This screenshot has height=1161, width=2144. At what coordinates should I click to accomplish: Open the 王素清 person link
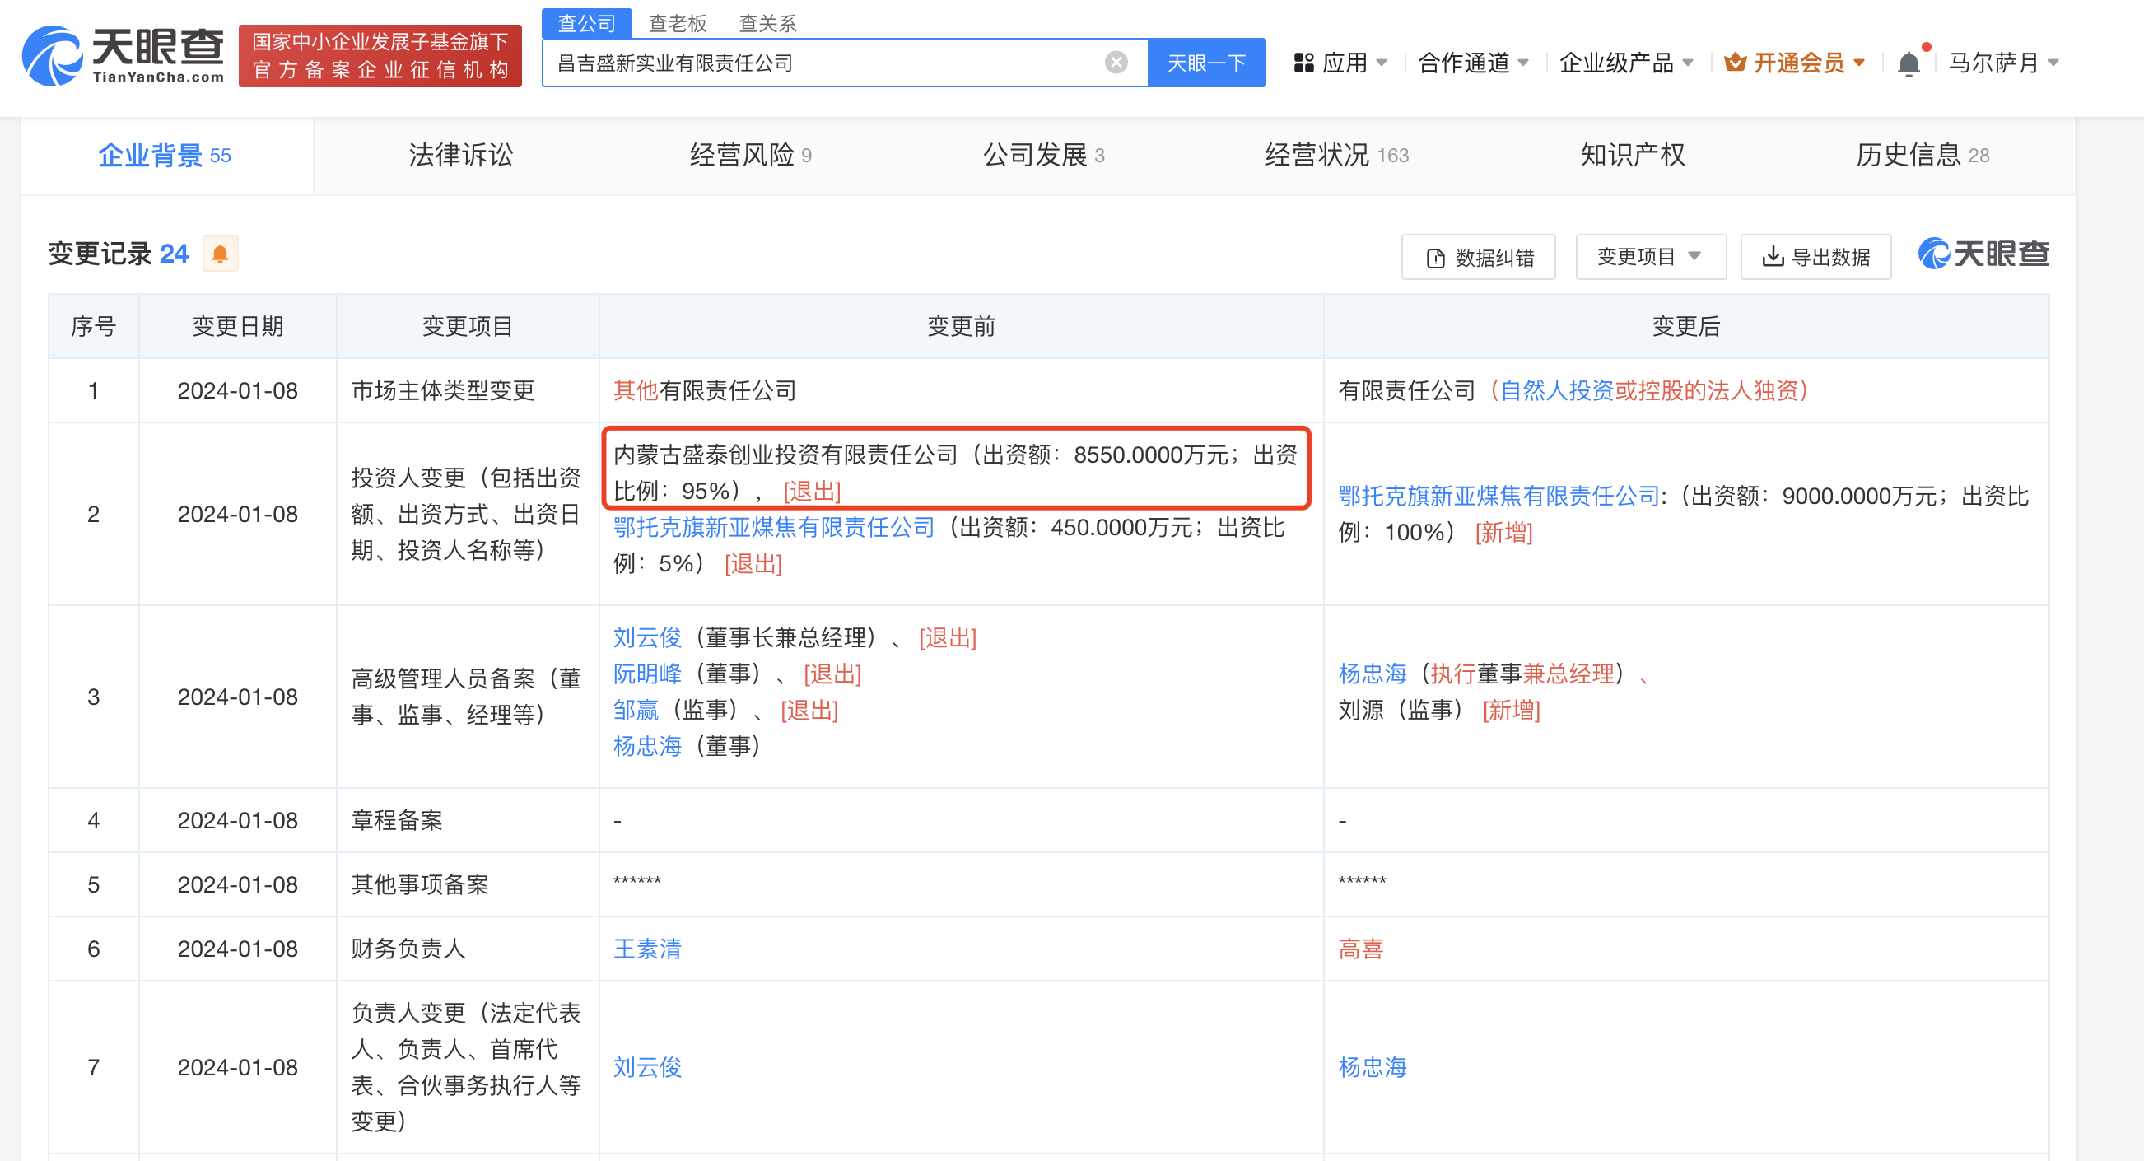pyautogui.click(x=646, y=948)
